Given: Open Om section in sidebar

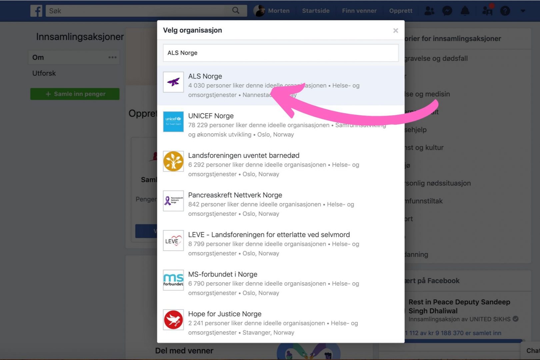Looking at the screenshot, I should (74, 57).
